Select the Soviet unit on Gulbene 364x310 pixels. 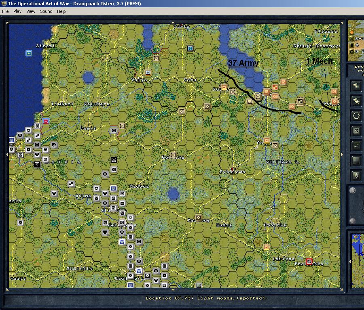click(173, 155)
